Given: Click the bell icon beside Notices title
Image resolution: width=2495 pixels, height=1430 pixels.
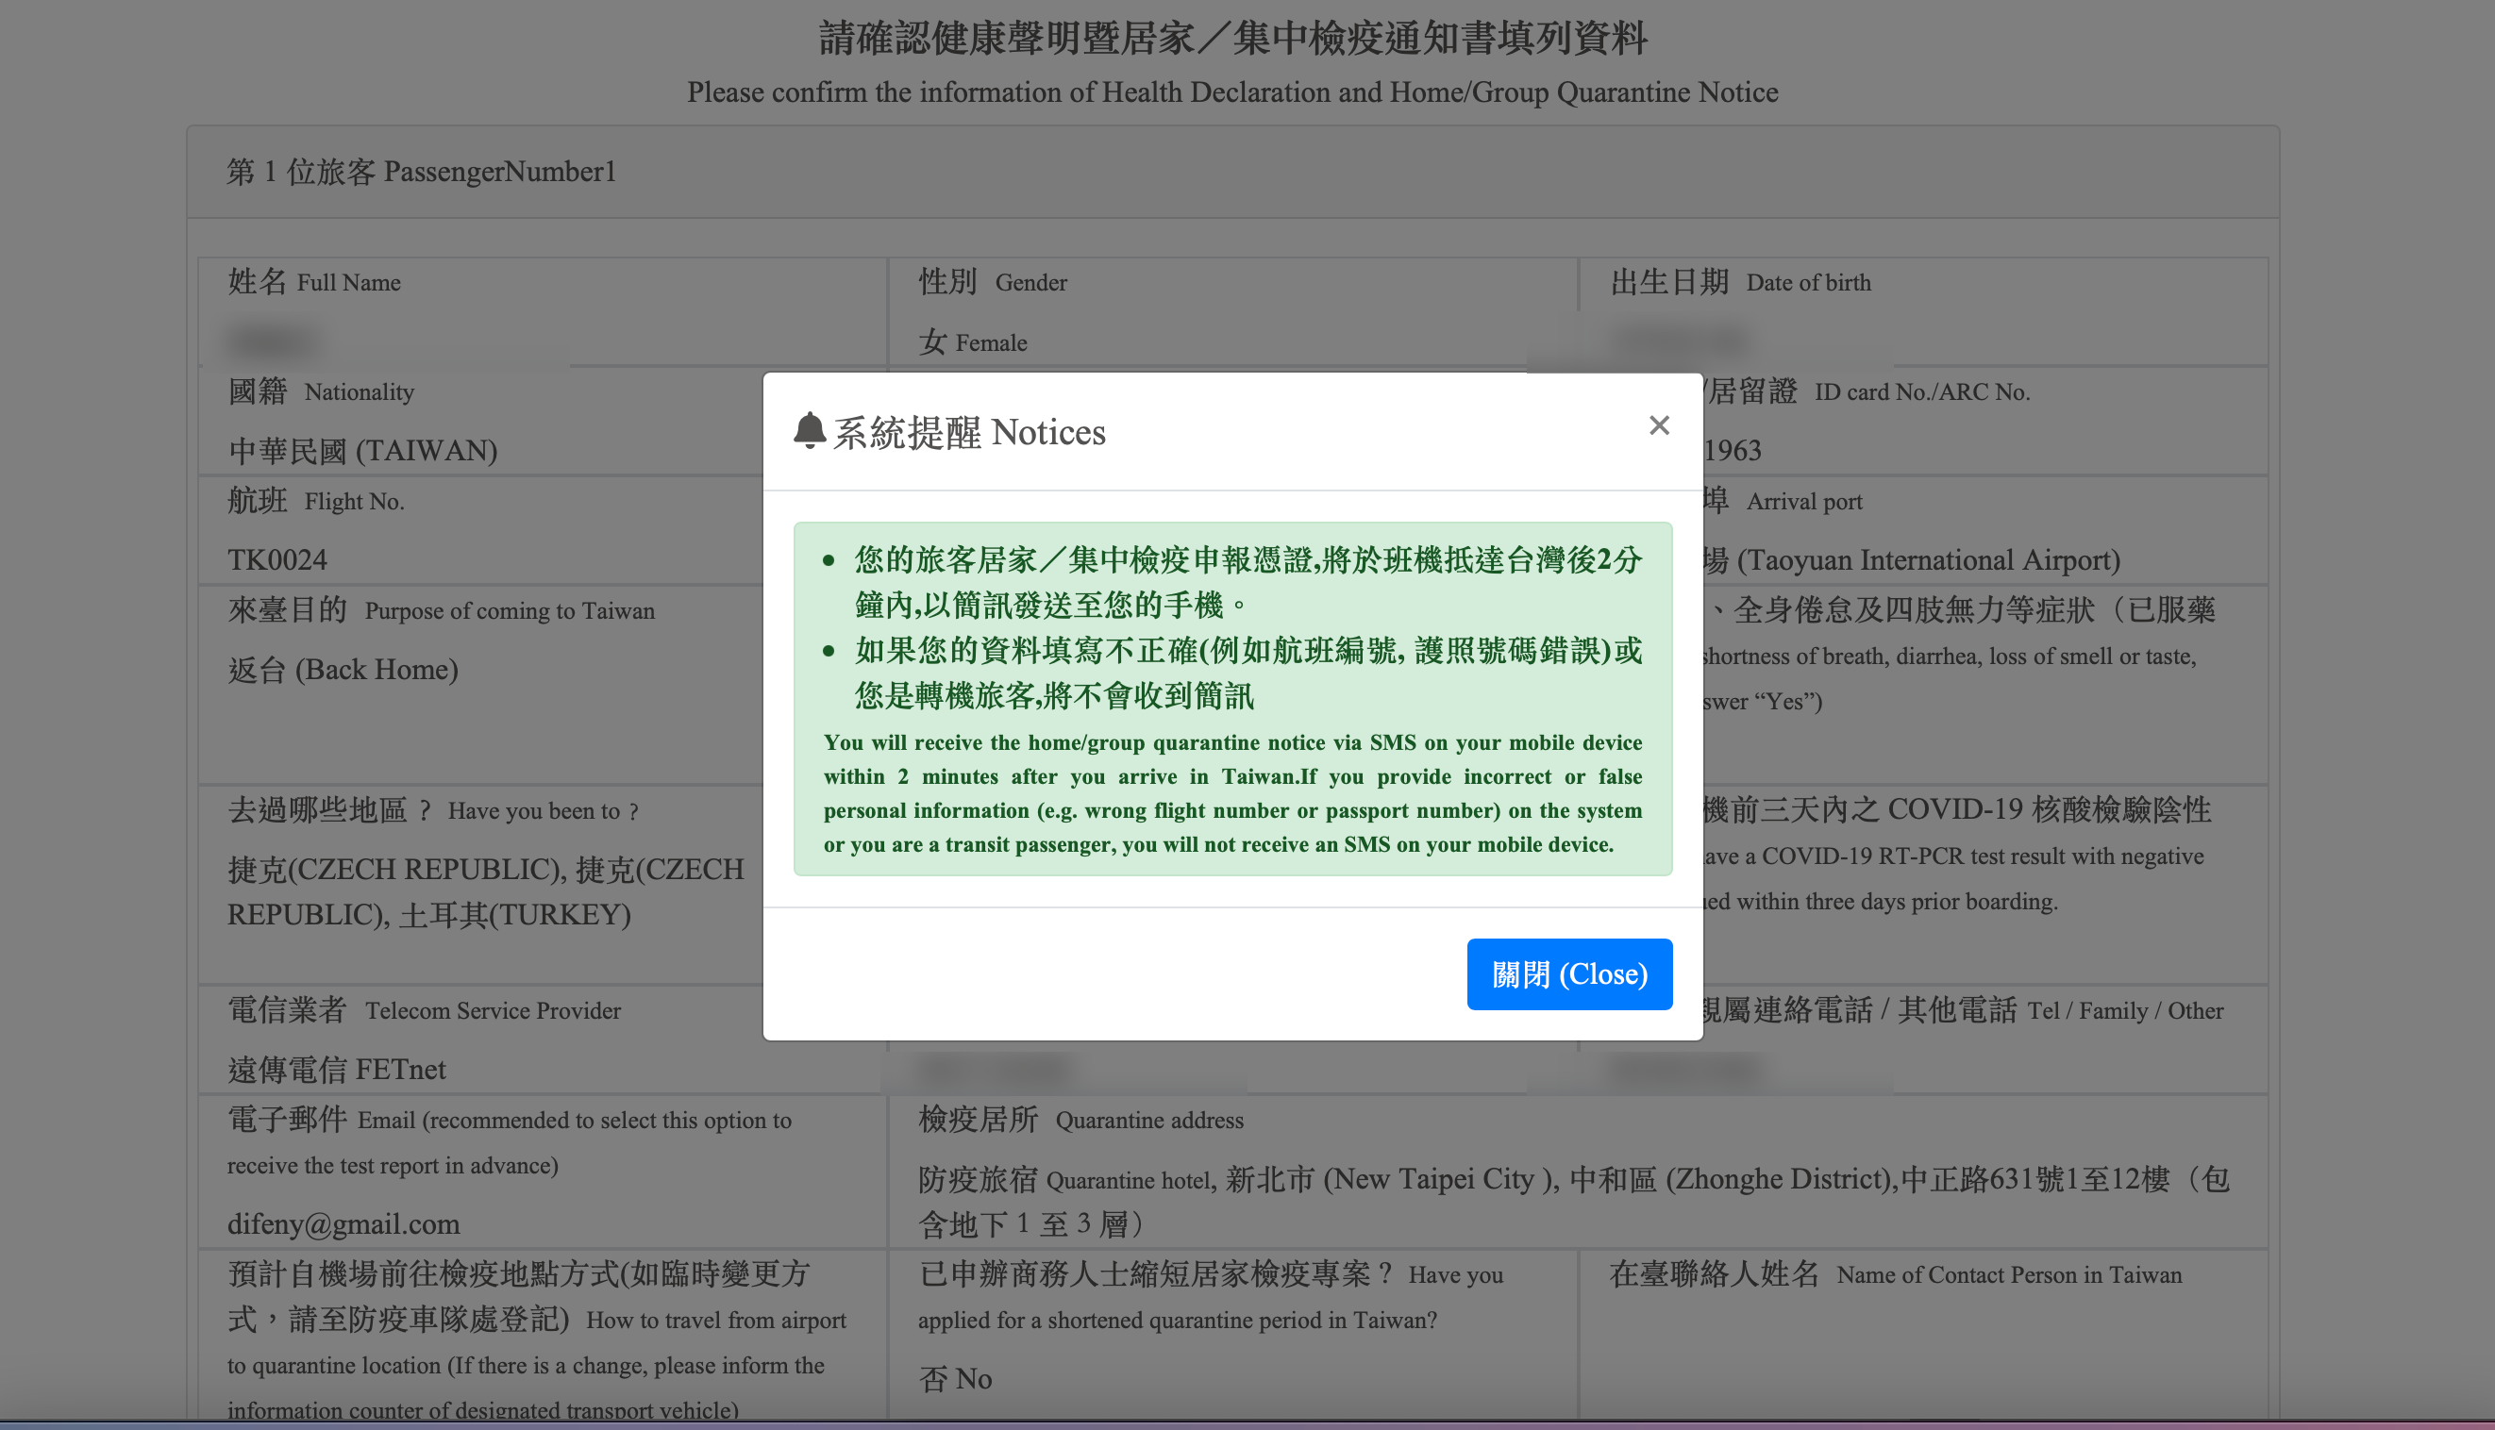Looking at the screenshot, I should pos(809,430).
